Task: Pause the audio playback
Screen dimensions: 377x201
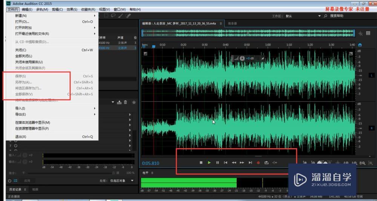Action: click(x=218, y=163)
